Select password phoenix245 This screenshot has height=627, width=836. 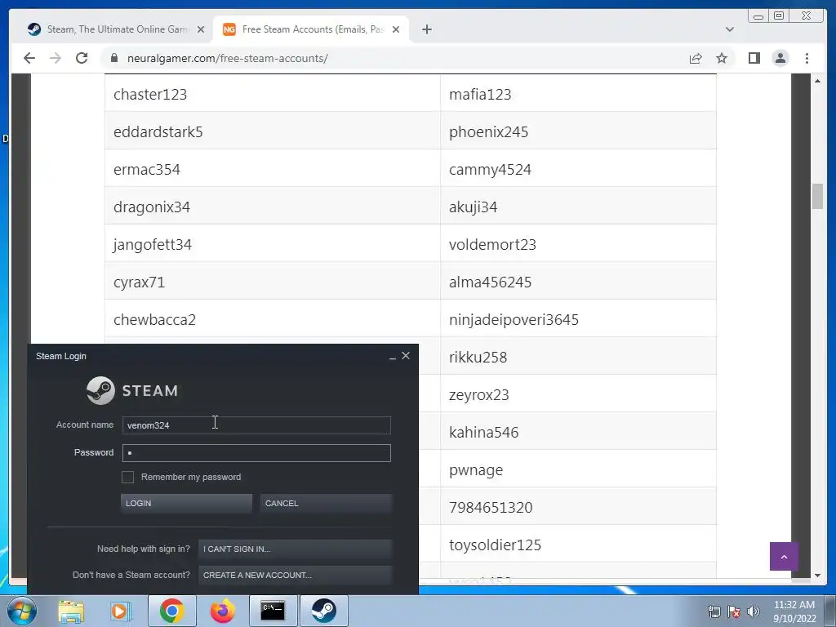[x=488, y=131]
